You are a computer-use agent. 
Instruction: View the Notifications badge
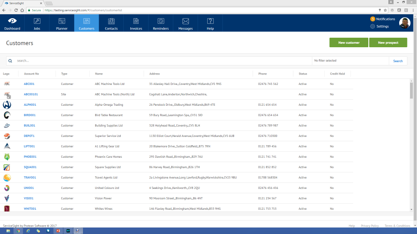pyautogui.click(x=373, y=19)
